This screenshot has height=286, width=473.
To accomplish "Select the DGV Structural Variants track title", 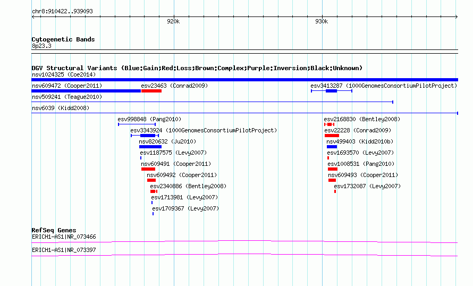I will click(197, 68).
